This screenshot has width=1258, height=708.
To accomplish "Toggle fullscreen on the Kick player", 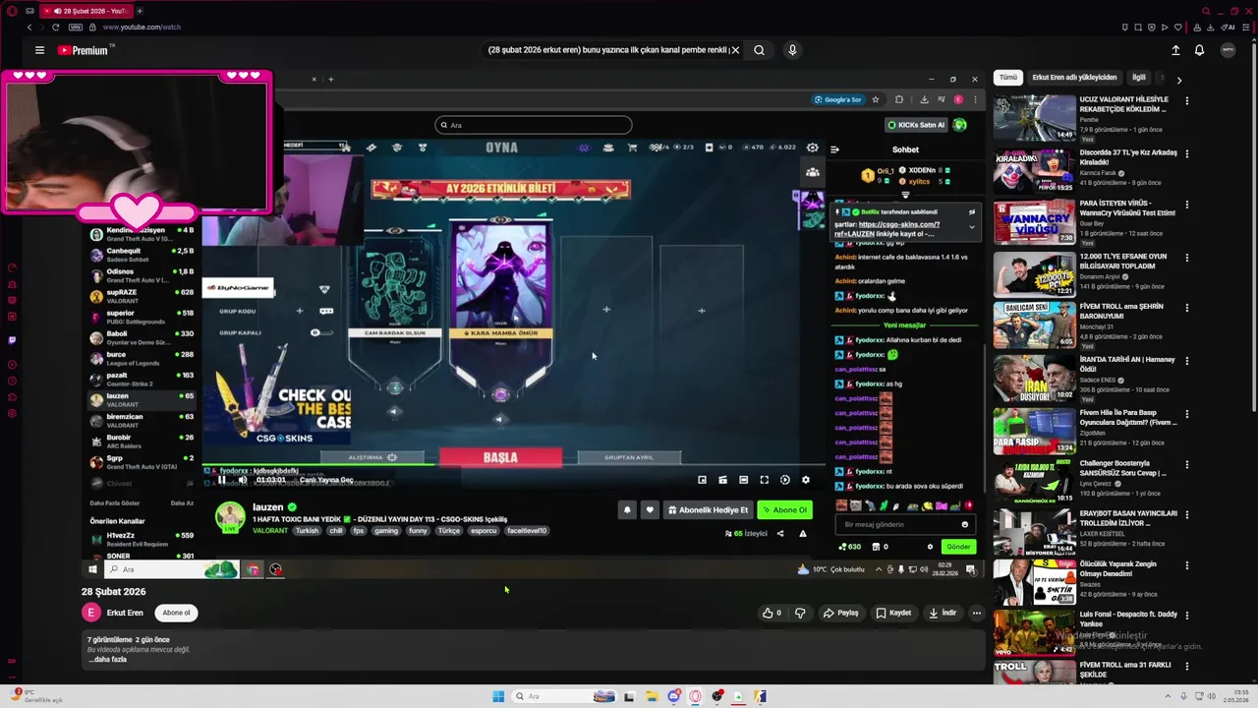I will click(764, 480).
